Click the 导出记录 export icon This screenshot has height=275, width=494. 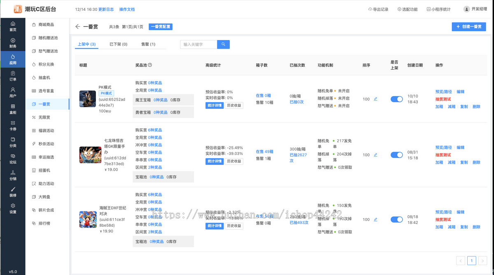(x=370, y=9)
